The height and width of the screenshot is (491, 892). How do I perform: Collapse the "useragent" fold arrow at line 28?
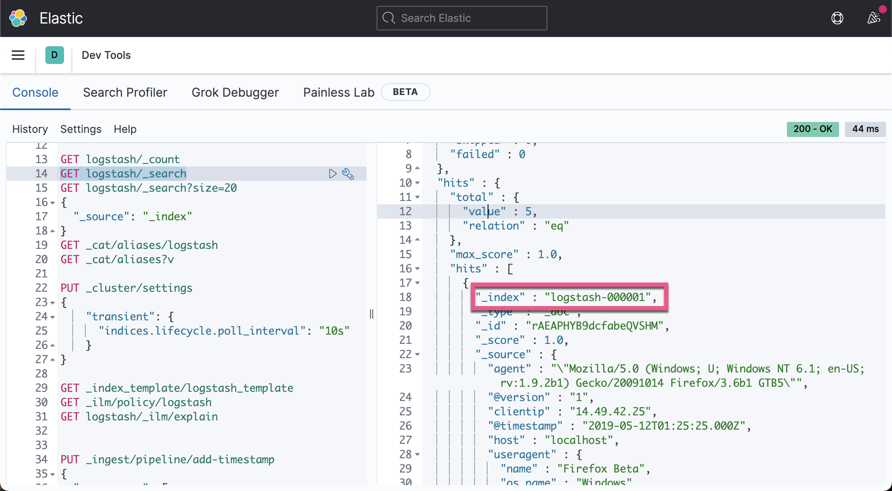[x=417, y=454]
